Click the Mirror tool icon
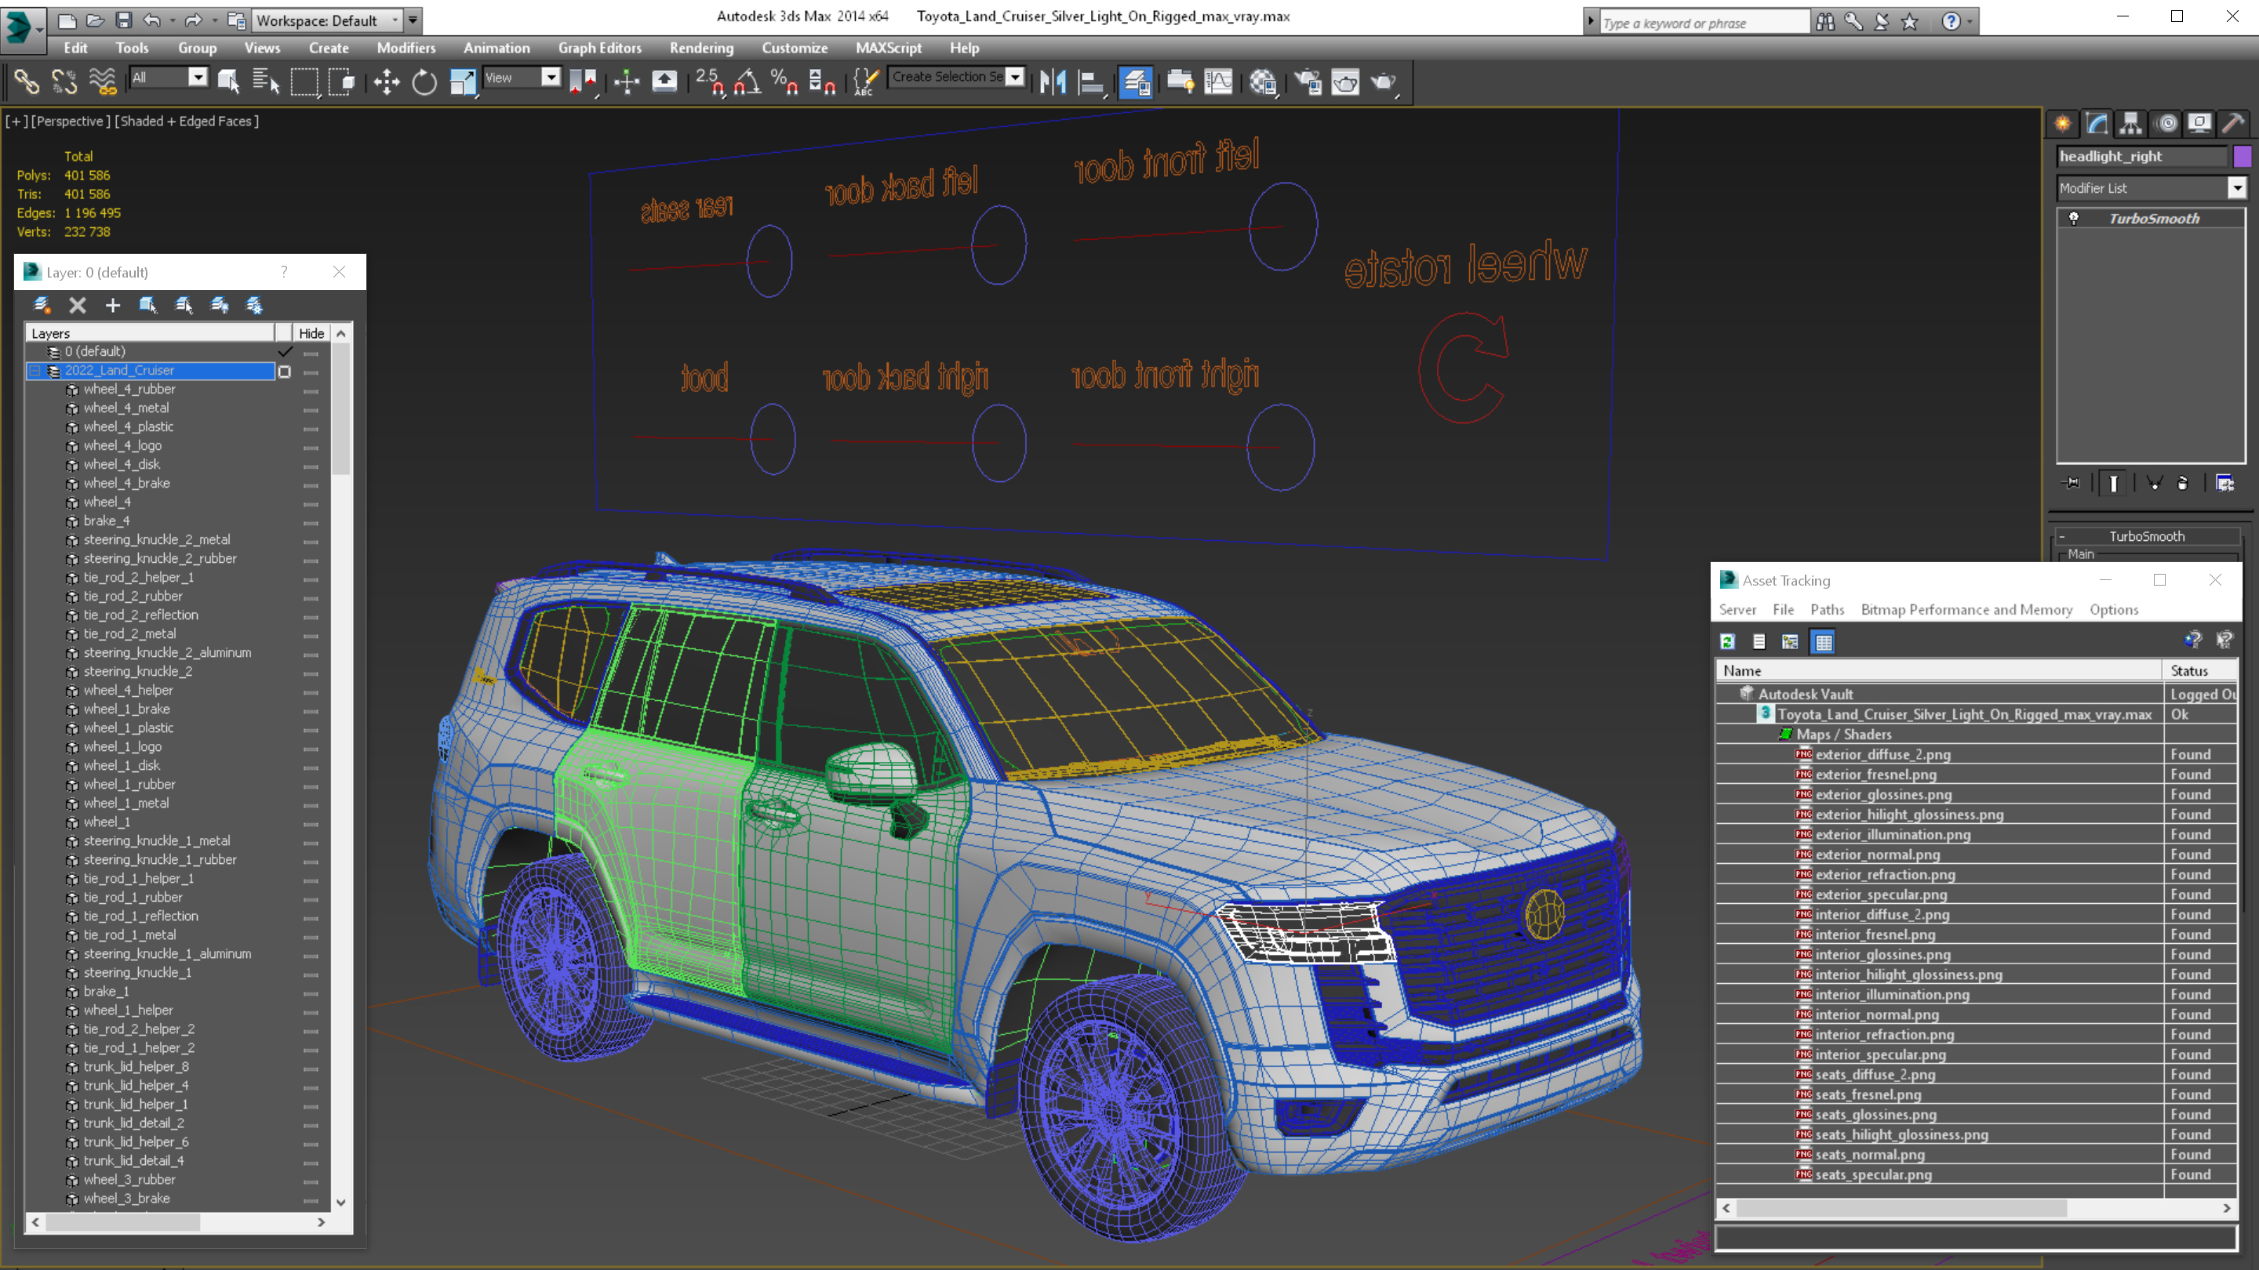The height and width of the screenshot is (1270, 2259). [1053, 82]
